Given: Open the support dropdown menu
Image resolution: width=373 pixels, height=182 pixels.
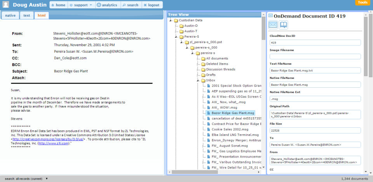Looking at the screenshot, I should tap(81, 5).
